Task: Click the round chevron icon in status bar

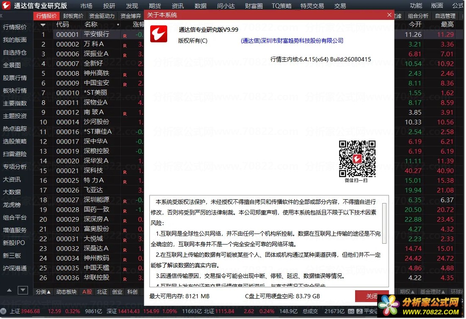Action: (3, 311)
